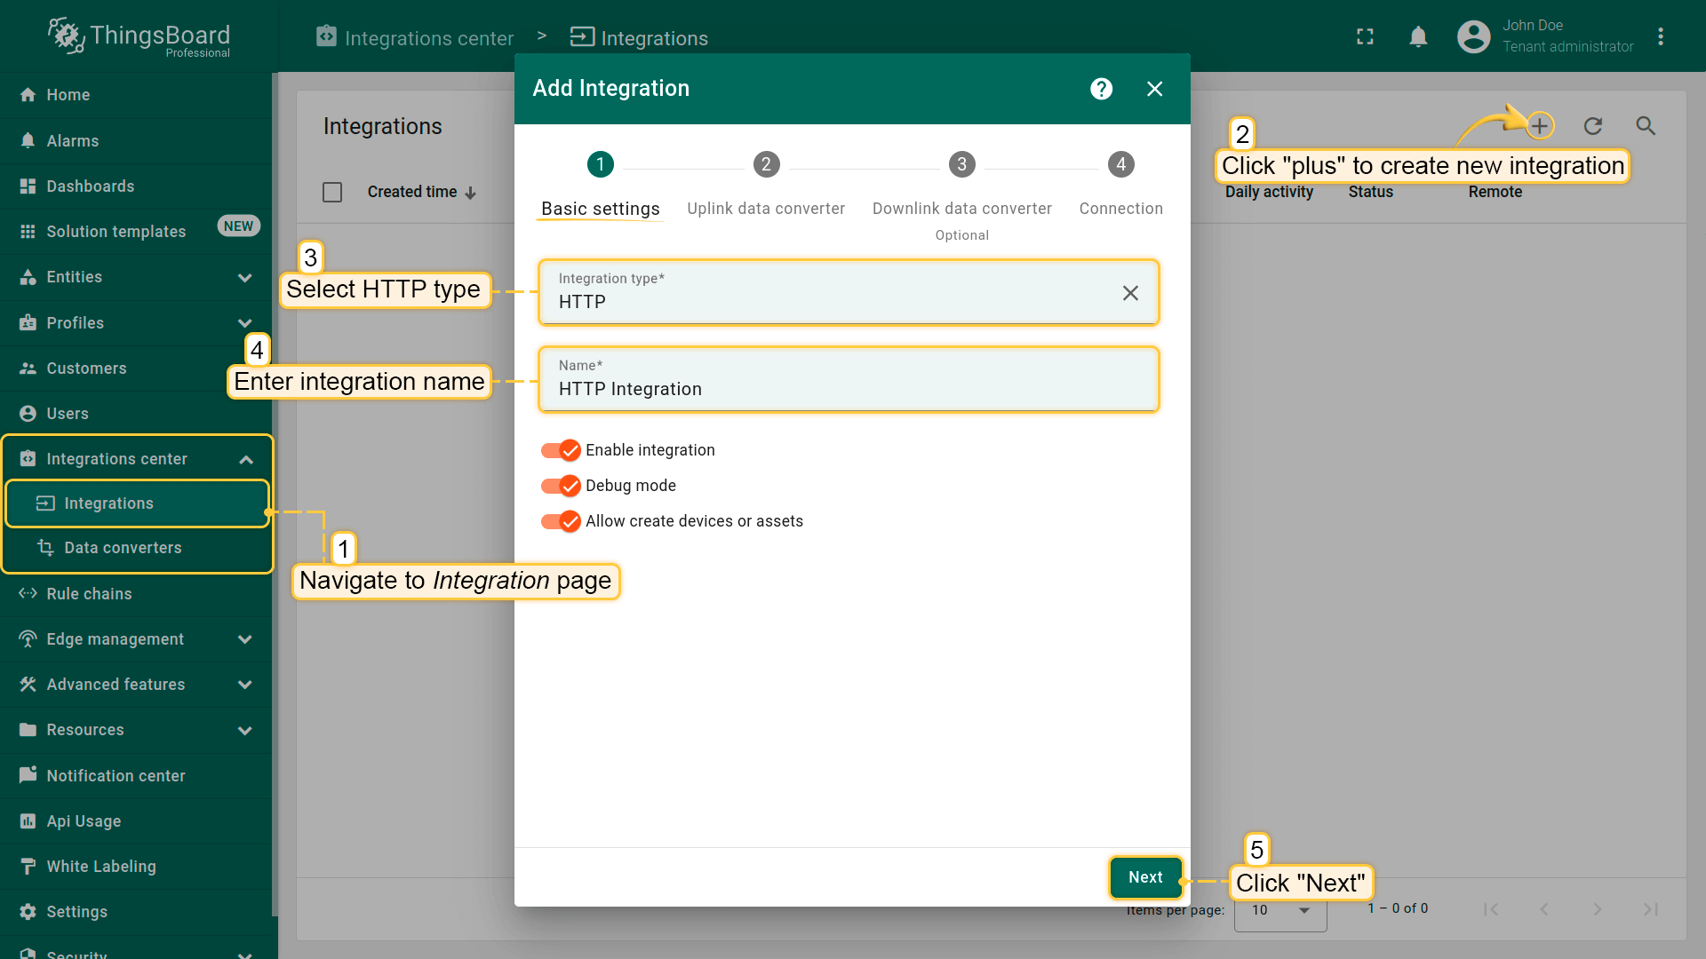Expand the Resources menu
The width and height of the screenshot is (1706, 959).
pos(245,730)
